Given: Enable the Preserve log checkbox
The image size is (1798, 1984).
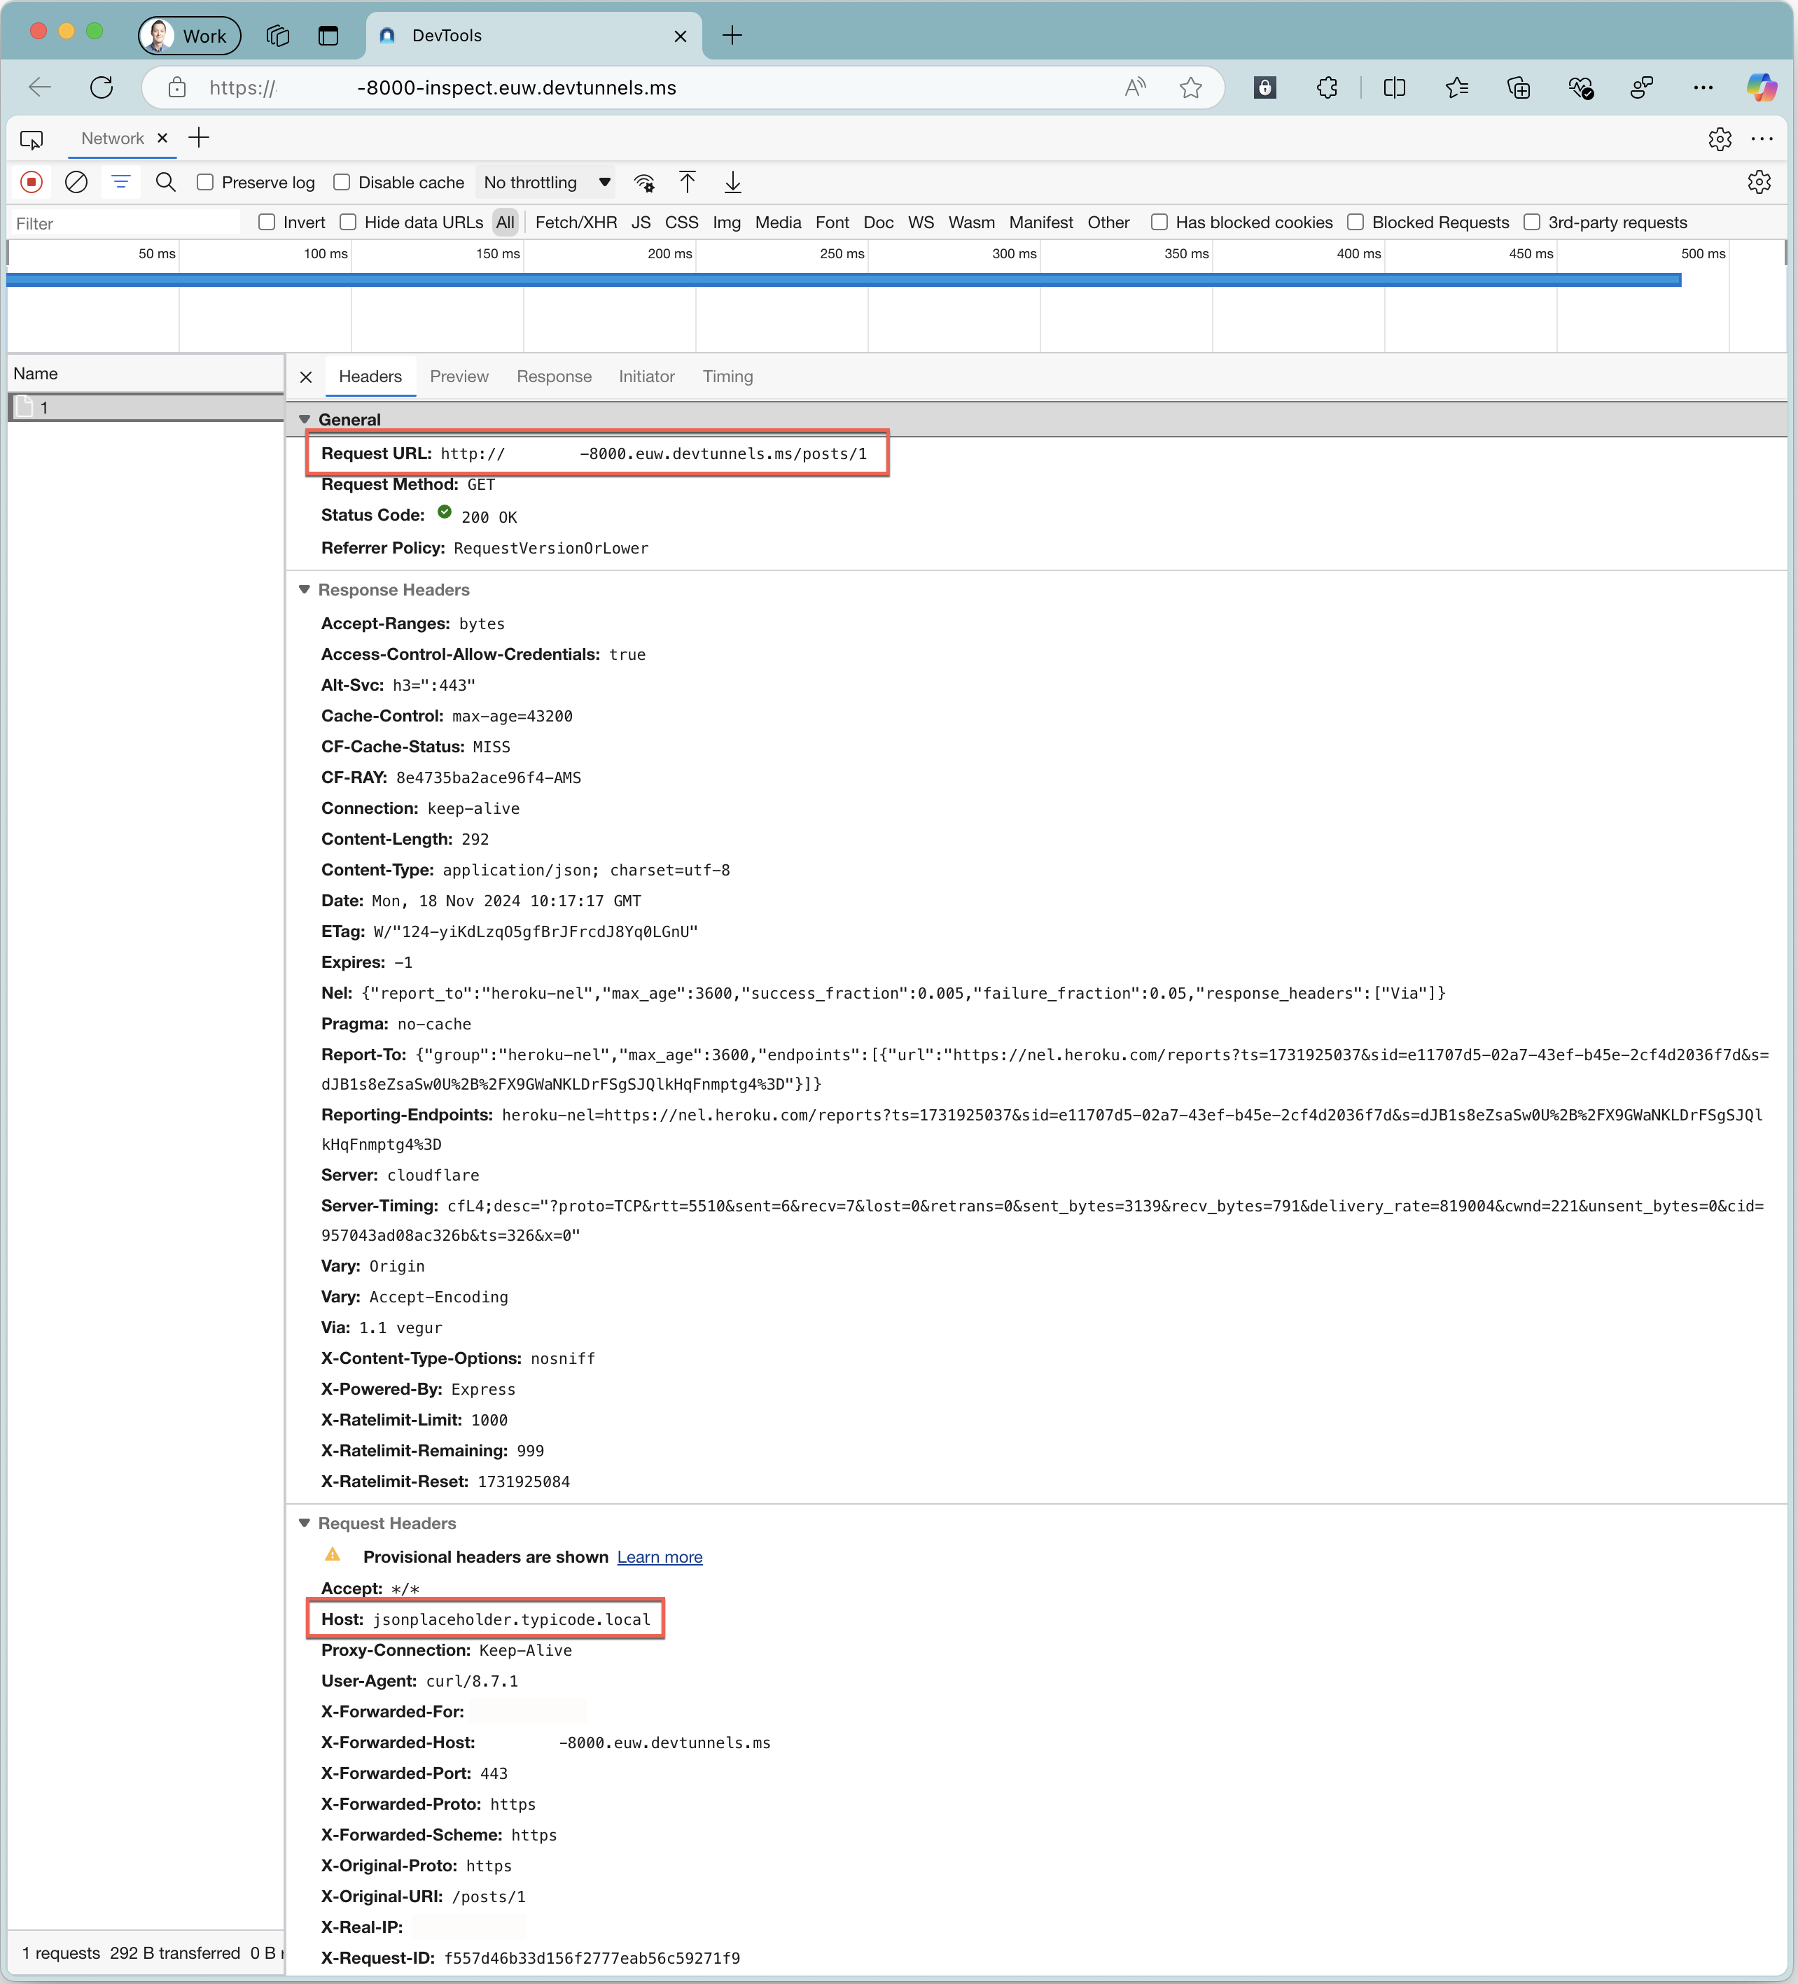Looking at the screenshot, I should click(205, 182).
